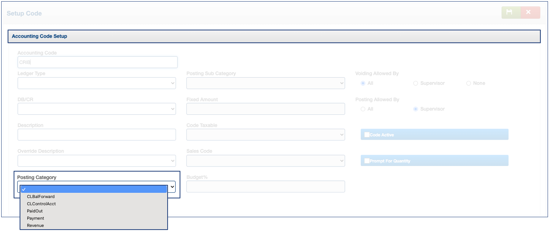Pick 'Revenue' in the Posting Category list
The image size is (550, 232).
coord(36,225)
